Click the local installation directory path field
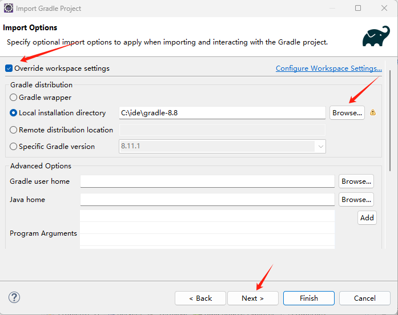This screenshot has width=398, height=315. pyautogui.click(x=222, y=113)
